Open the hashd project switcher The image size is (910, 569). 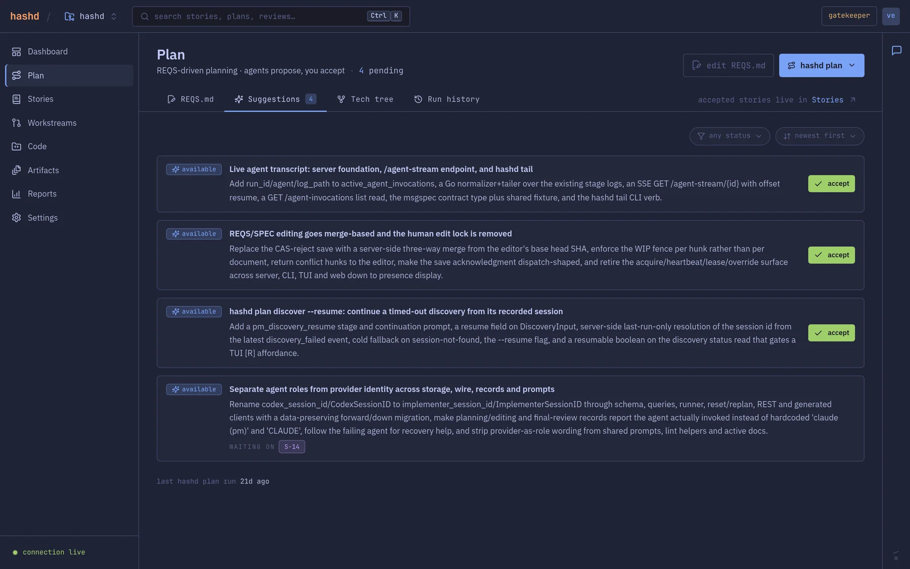coord(91,16)
